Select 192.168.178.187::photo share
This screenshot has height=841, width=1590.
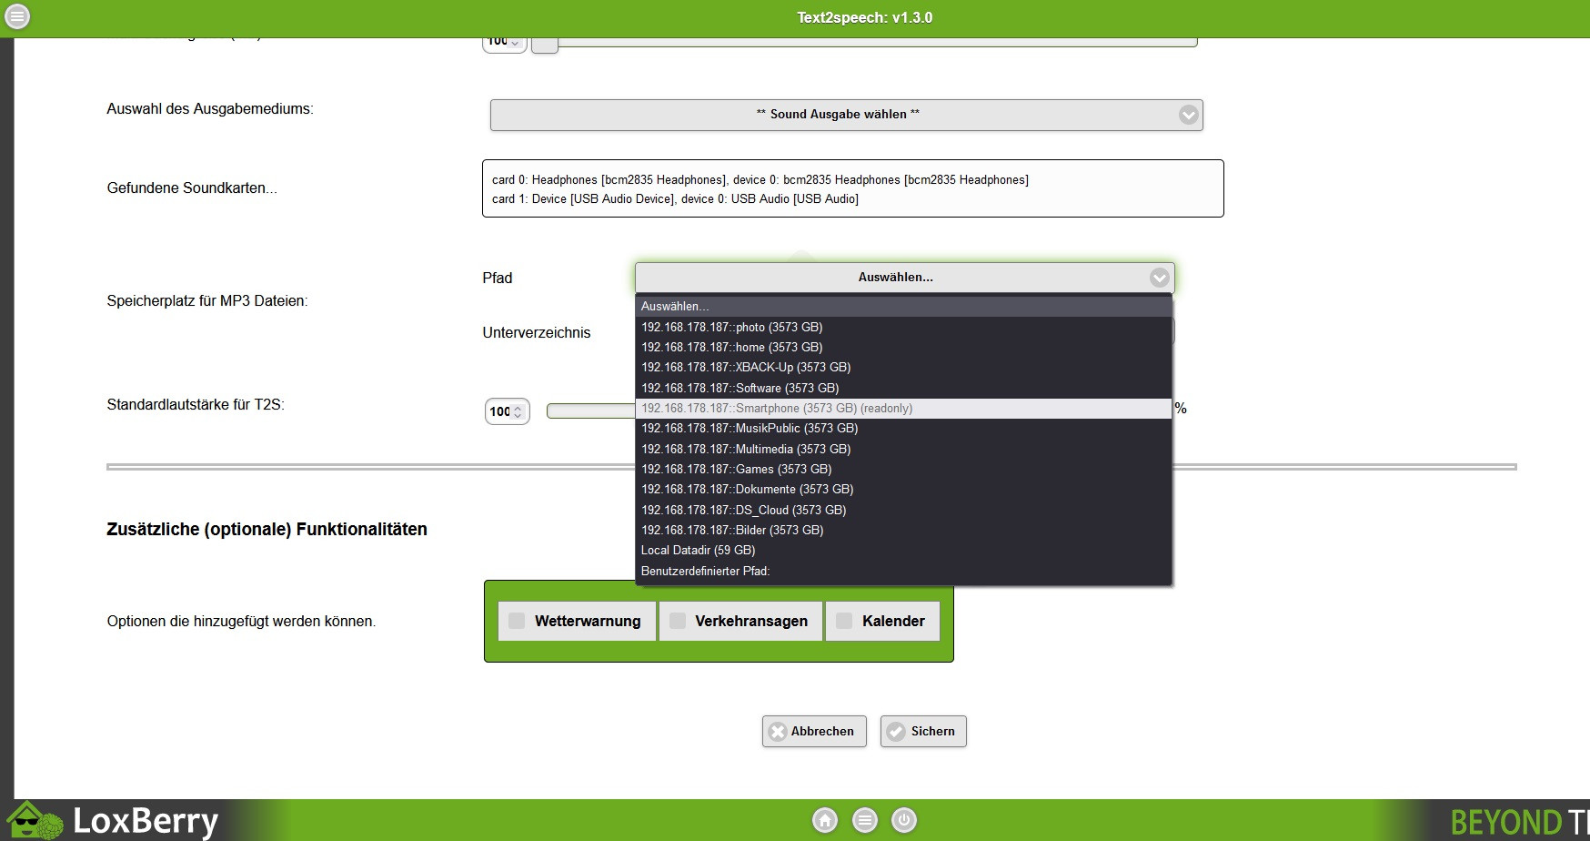(903, 327)
